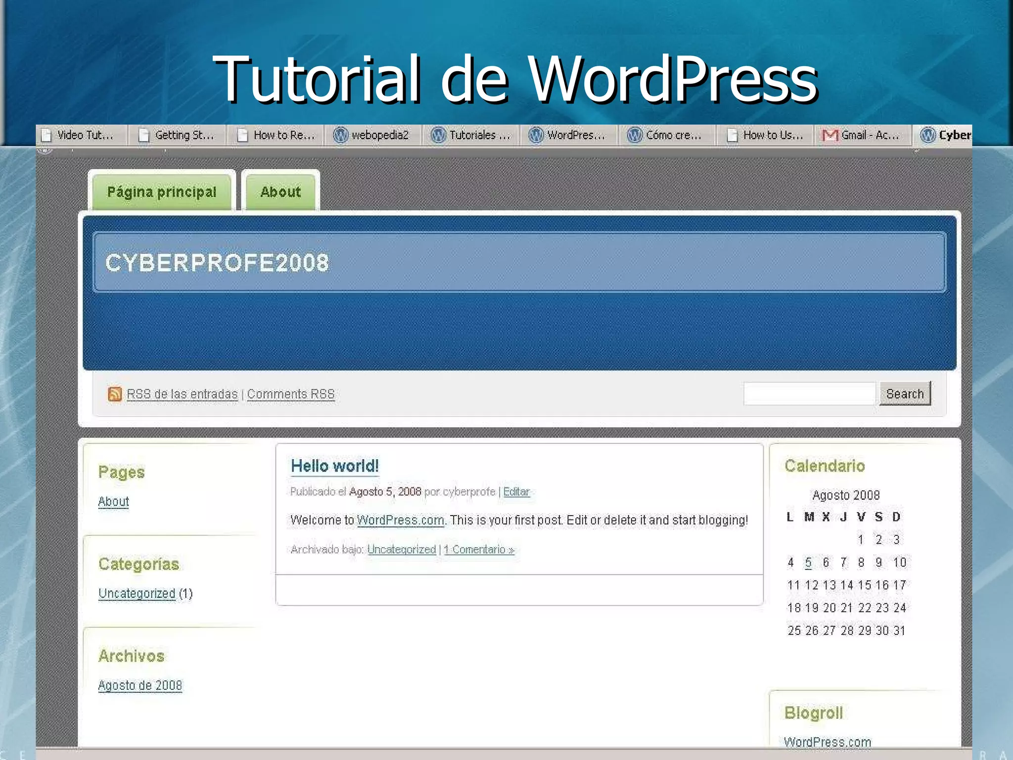1013x760 pixels.
Task: Click calendar day 15
Action: click(864, 585)
